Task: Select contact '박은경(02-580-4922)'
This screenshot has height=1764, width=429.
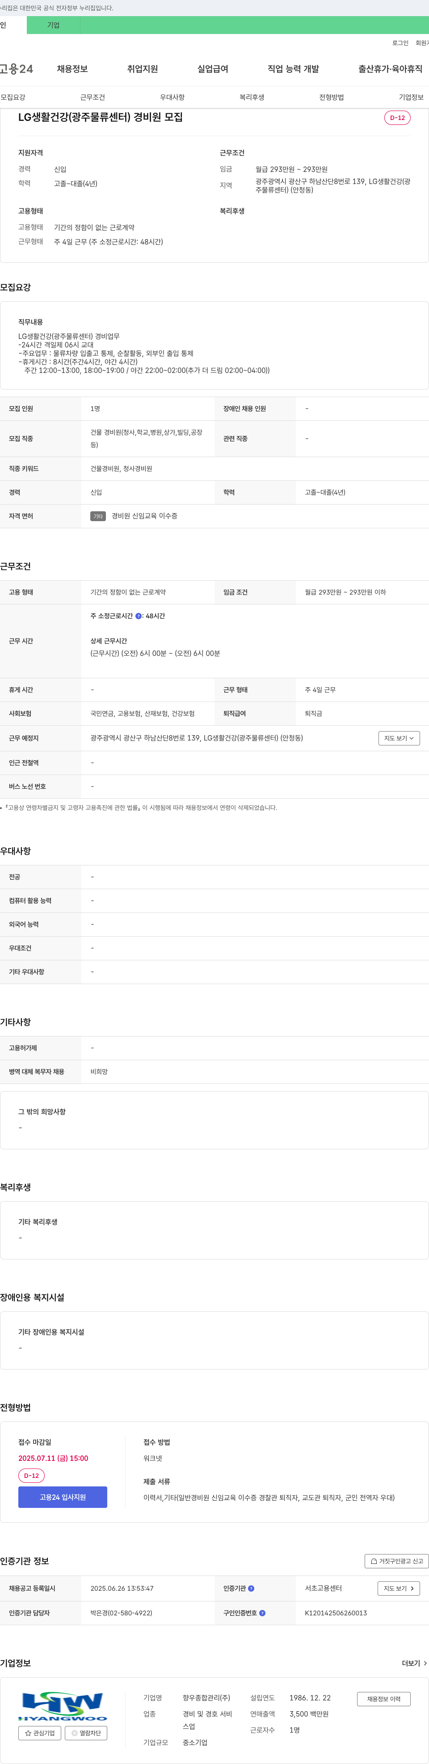Action: (122, 1614)
